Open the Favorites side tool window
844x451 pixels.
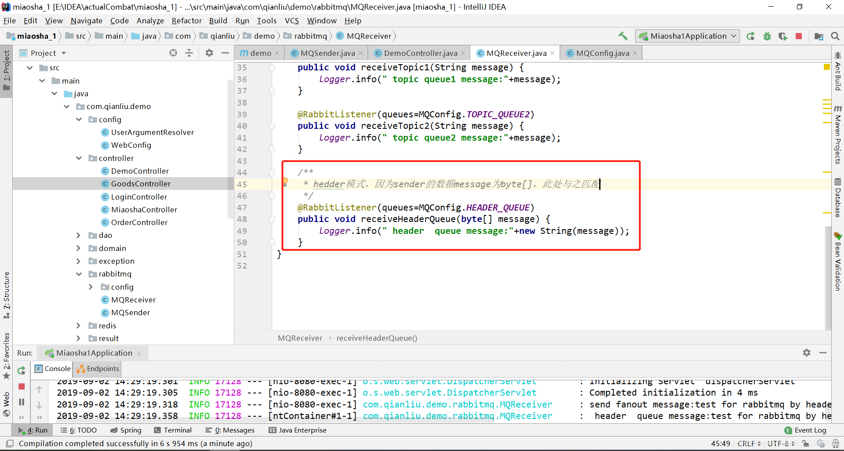pyautogui.click(x=6, y=356)
